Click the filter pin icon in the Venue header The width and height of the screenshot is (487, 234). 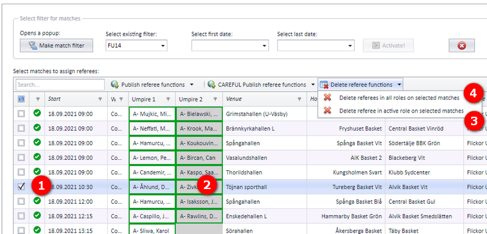pyautogui.click(x=300, y=99)
